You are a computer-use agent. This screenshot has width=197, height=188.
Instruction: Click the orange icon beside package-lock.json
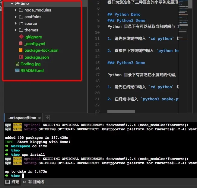click(x=21, y=50)
